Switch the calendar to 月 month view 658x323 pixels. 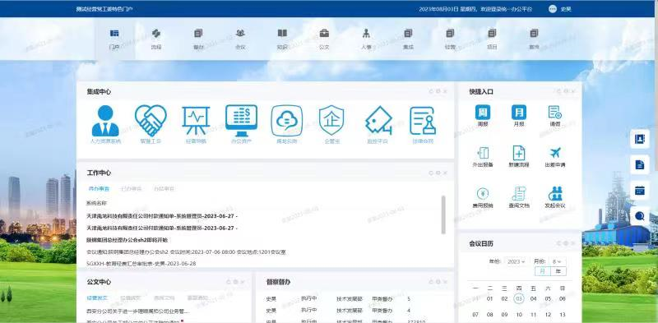[x=542, y=271]
